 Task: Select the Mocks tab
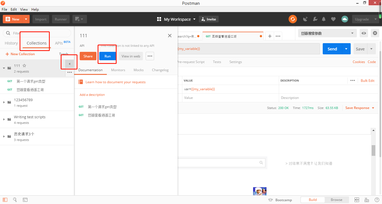coord(138,70)
